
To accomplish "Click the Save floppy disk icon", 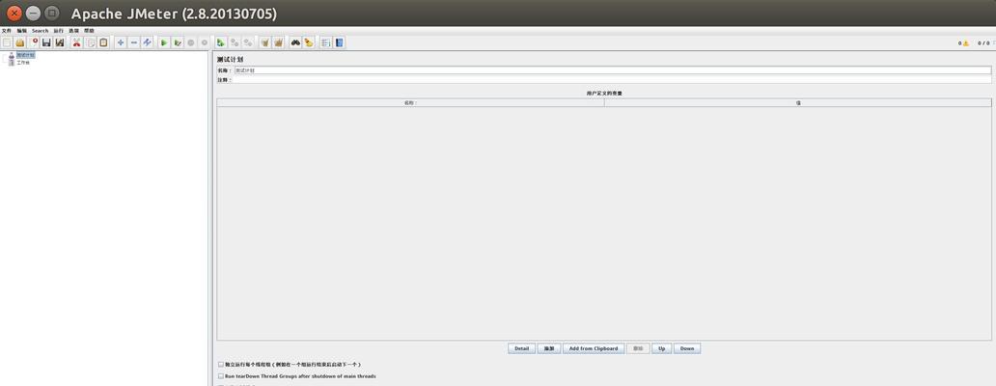I will [46, 42].
